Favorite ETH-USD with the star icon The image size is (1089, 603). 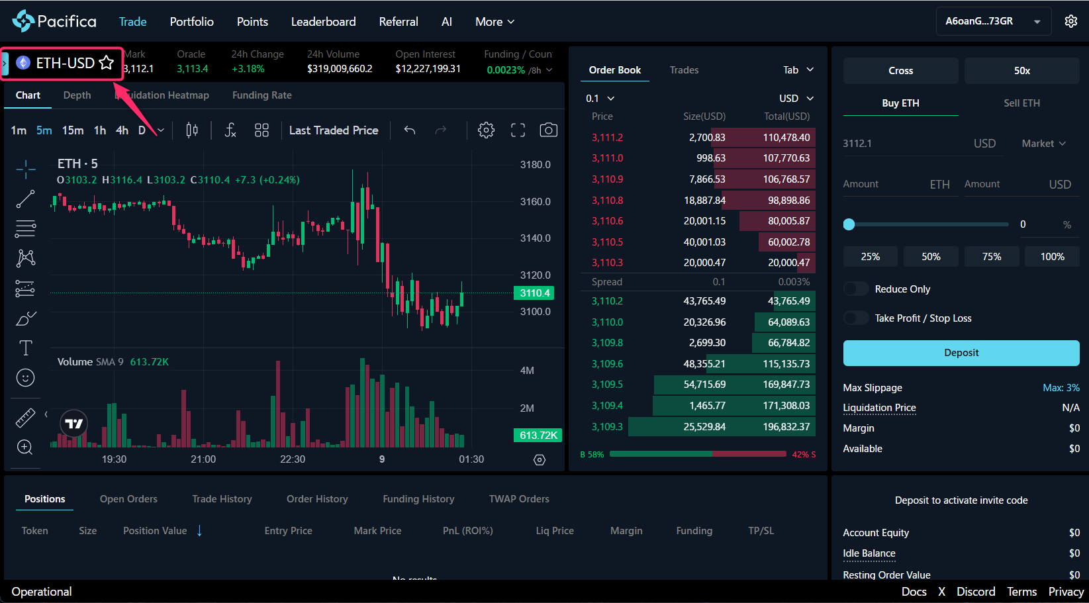tap(107, 63)
